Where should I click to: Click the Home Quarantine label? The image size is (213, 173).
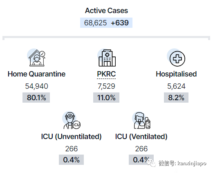pyautogui.click(x=36, y=74)
